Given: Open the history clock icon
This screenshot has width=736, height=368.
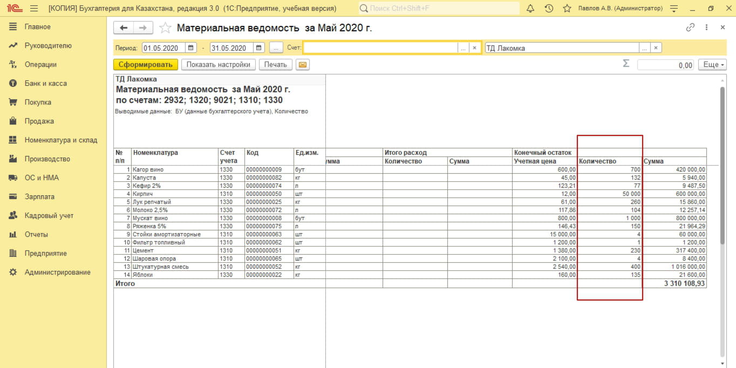Looking at the screenshot, I should click(x=549, y=9).
